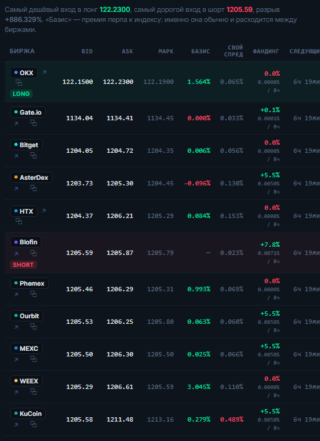320x441 pixels.
Task: Copy icon in the Phemex row
Action: tap(33, 294)
